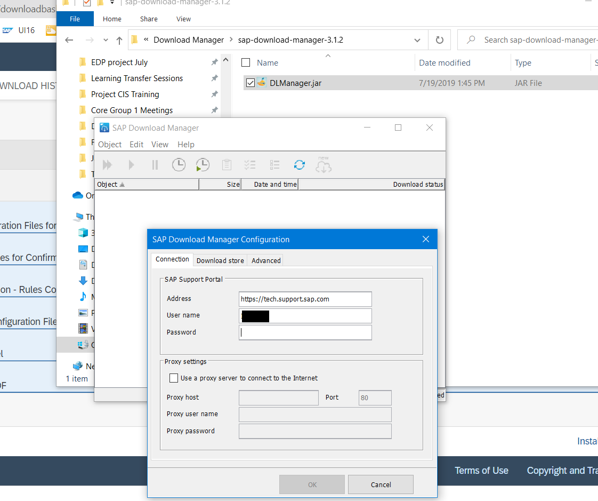
Task: Sort downloads by the Object column header
Action: tap(147, 185)
